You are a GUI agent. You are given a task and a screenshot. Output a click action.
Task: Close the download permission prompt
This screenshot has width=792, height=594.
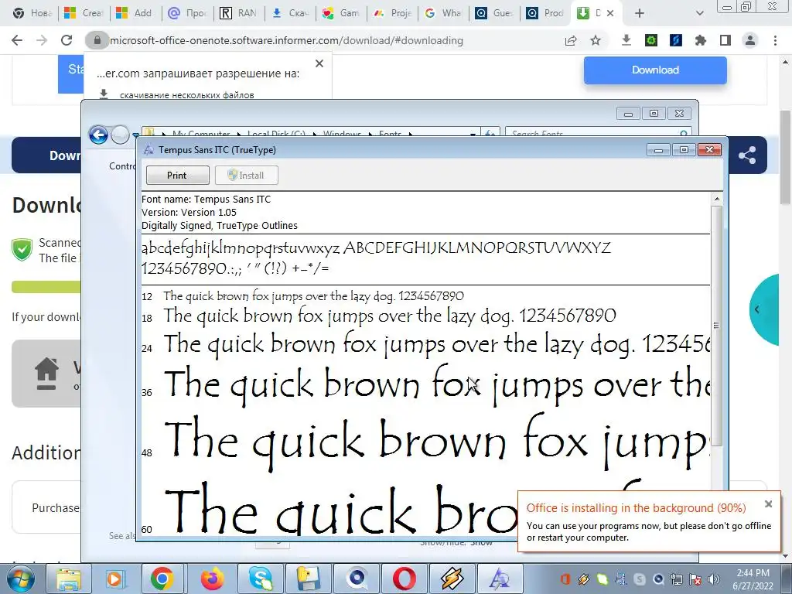pos(319,63)
